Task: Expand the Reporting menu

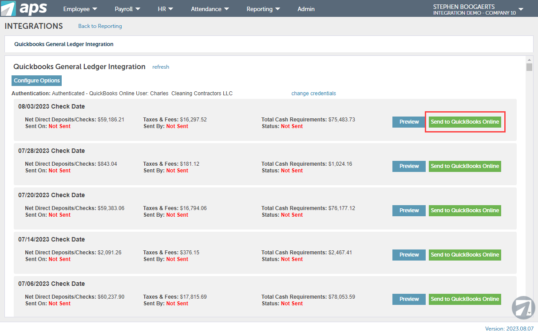Action: click(x=263, y=9)
